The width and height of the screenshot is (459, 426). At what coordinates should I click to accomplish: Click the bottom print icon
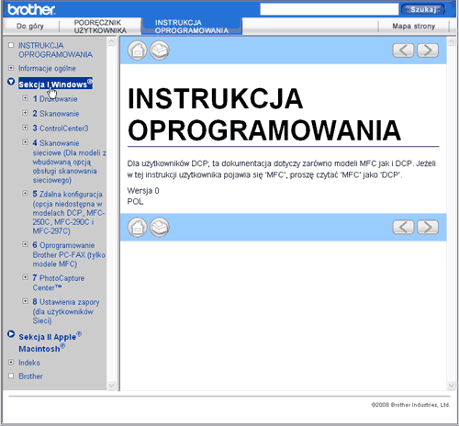pyautogui.click(x=160, y=227)
